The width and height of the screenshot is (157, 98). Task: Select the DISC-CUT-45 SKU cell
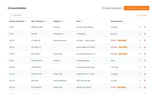coord(36,74)
